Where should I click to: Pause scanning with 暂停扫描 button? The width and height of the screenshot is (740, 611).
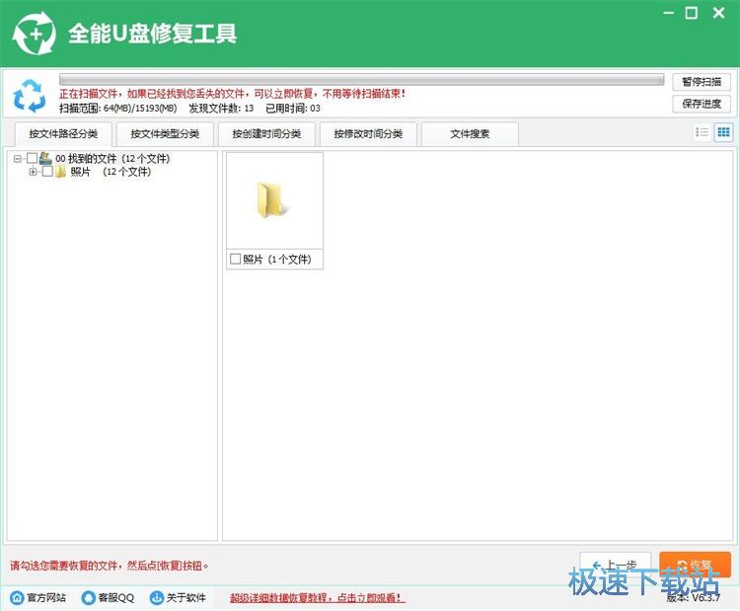[702, 81]
